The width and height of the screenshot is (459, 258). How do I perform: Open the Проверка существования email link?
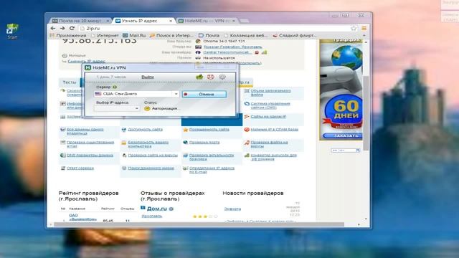point(90,144)
